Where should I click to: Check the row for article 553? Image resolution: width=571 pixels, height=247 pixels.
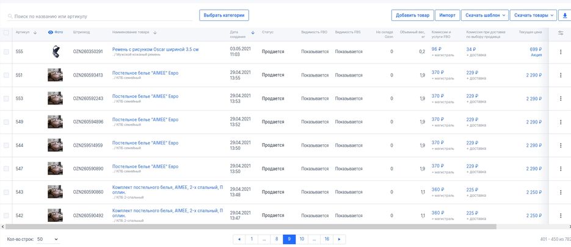(6, 98)
